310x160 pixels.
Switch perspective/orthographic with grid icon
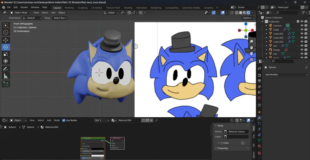click(x=251, y=60)
